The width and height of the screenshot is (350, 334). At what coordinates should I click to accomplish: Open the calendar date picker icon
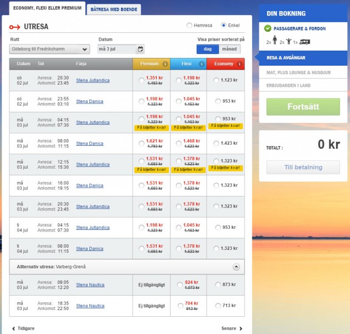(141, 49)
